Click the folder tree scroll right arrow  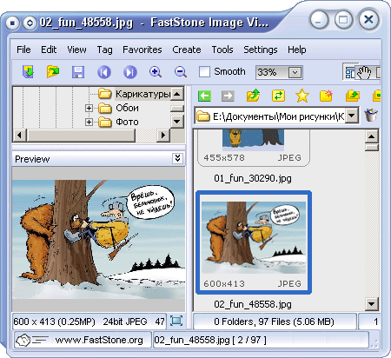163,136
